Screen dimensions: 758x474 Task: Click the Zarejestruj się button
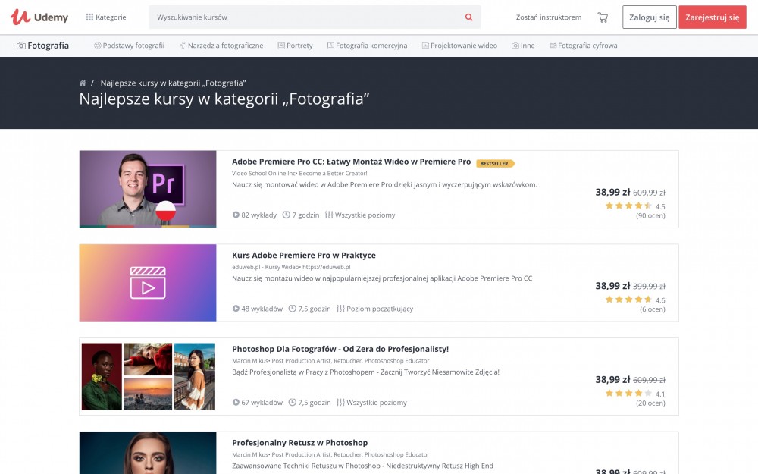pos(712,17)
